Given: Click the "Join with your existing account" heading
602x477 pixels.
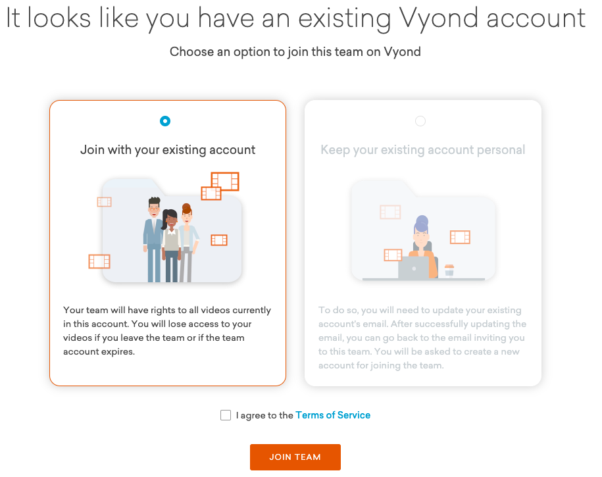Looking at the screenshot, I should [168, 150].
